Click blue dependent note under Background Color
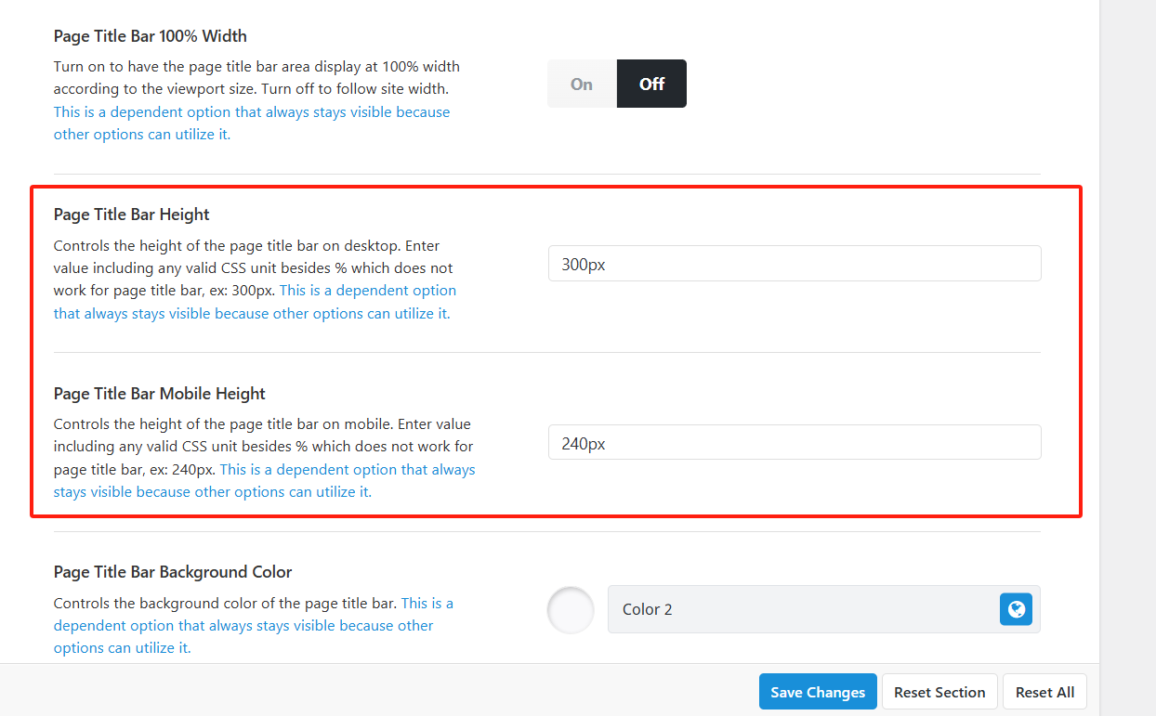This screenshot has width=1156, height=716. [x=243, y=626]
